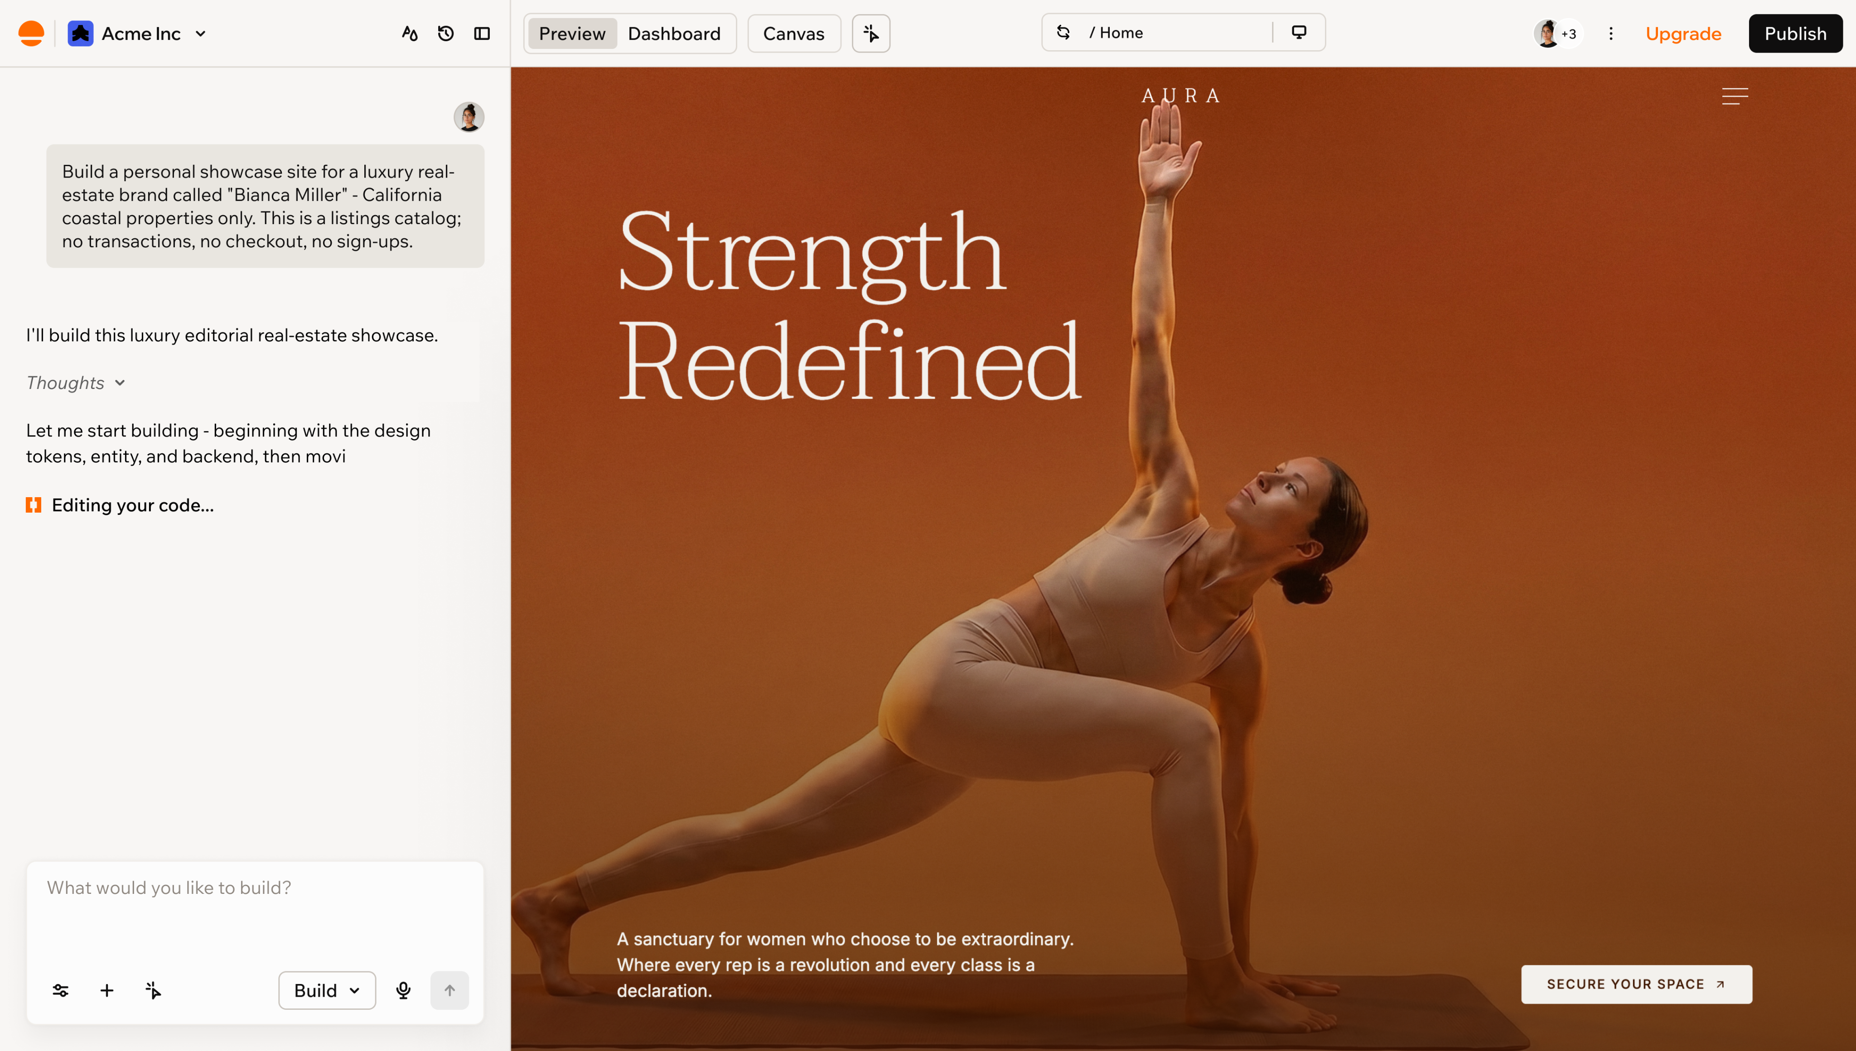This screenshot has height=1051, width=1856.
Task: Activate the element select cursor in top toolbar
Action: pyautogui.click(x=871, y=33)
